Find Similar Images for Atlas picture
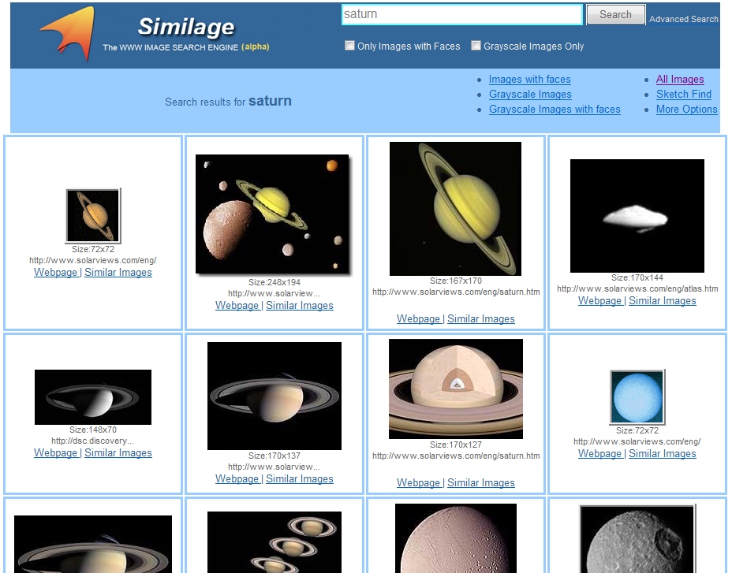Viewport: 732px width, 573px height. point(662,301)
